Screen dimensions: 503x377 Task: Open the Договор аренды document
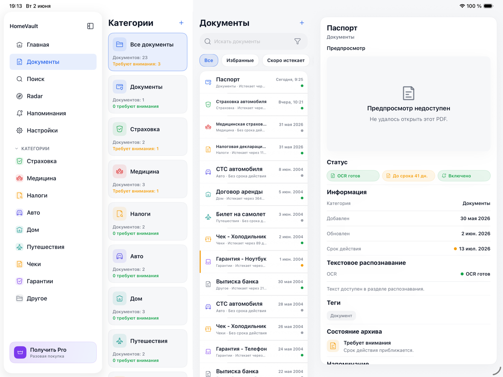click(x=254, y=194)
